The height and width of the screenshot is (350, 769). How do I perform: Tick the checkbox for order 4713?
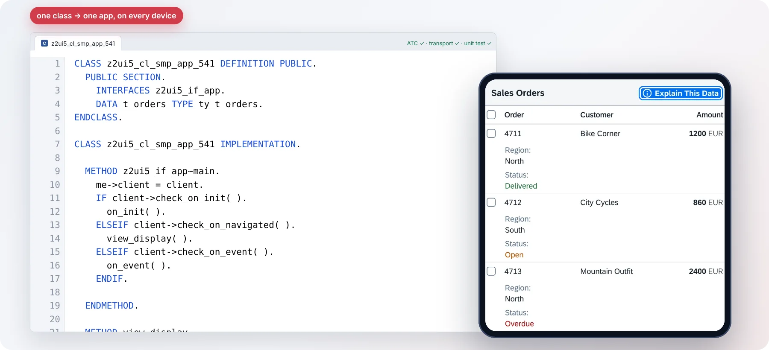click(491, 271)
